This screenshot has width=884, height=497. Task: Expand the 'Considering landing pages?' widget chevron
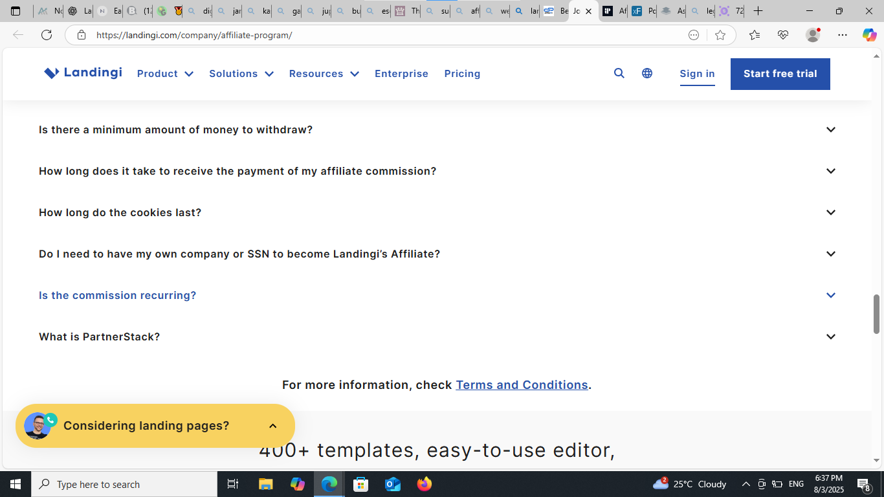pyautogui.click(x=273, y=426)
